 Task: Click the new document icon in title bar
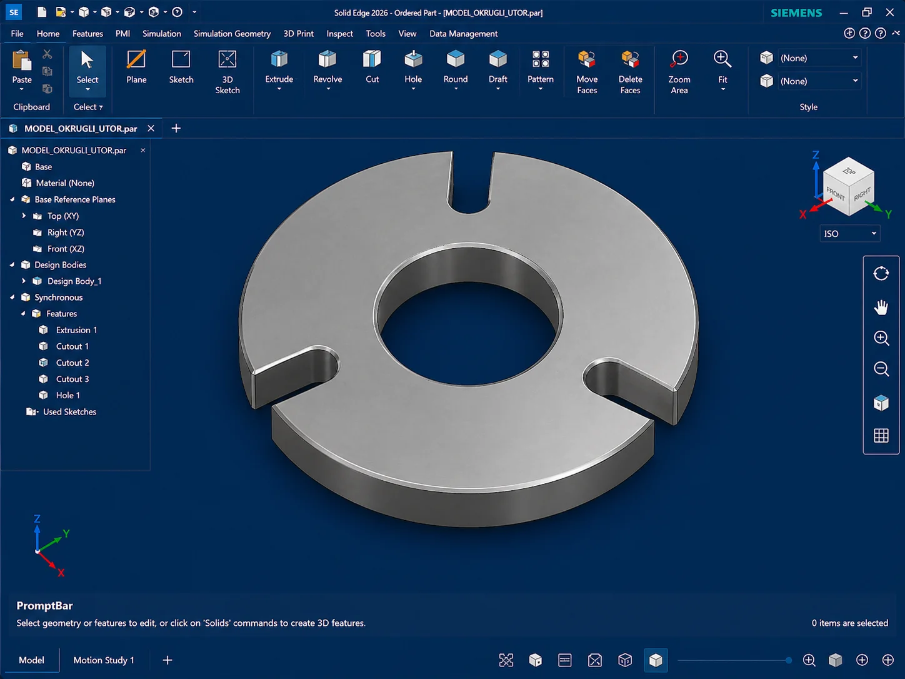[41, 12]
